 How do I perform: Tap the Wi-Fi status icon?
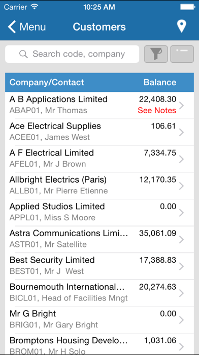(x=34, y=7)
